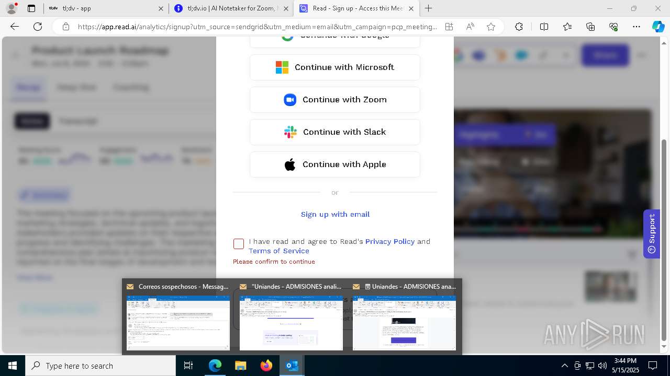
Task: Check the Privacy Policy agreement checkbox
Action: 239,244
